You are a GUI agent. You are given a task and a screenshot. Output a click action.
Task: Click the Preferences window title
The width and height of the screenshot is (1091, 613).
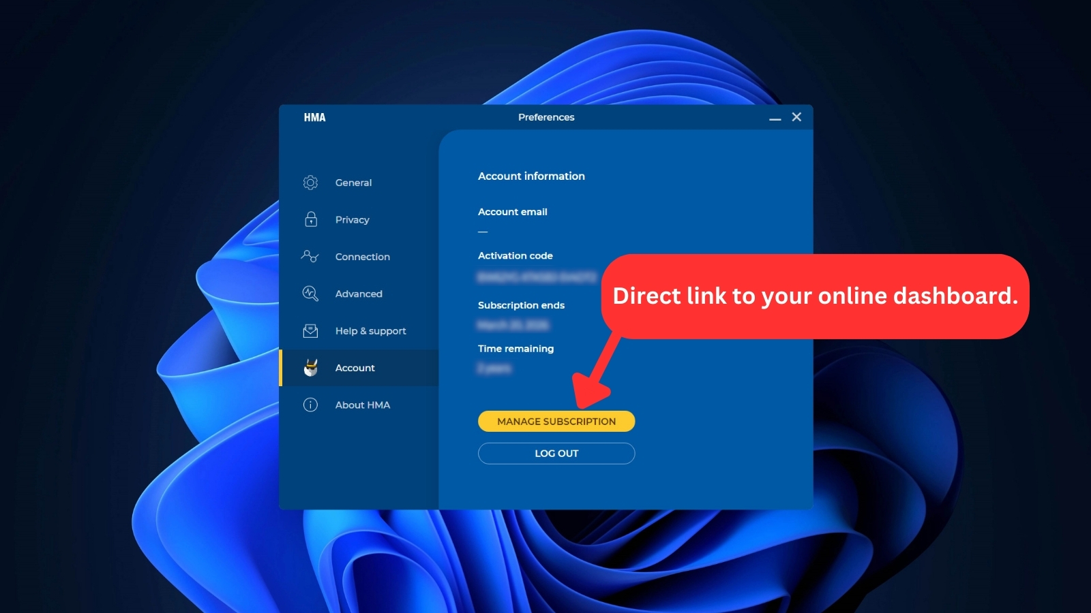pyautogui.click(x=546, y=117)
